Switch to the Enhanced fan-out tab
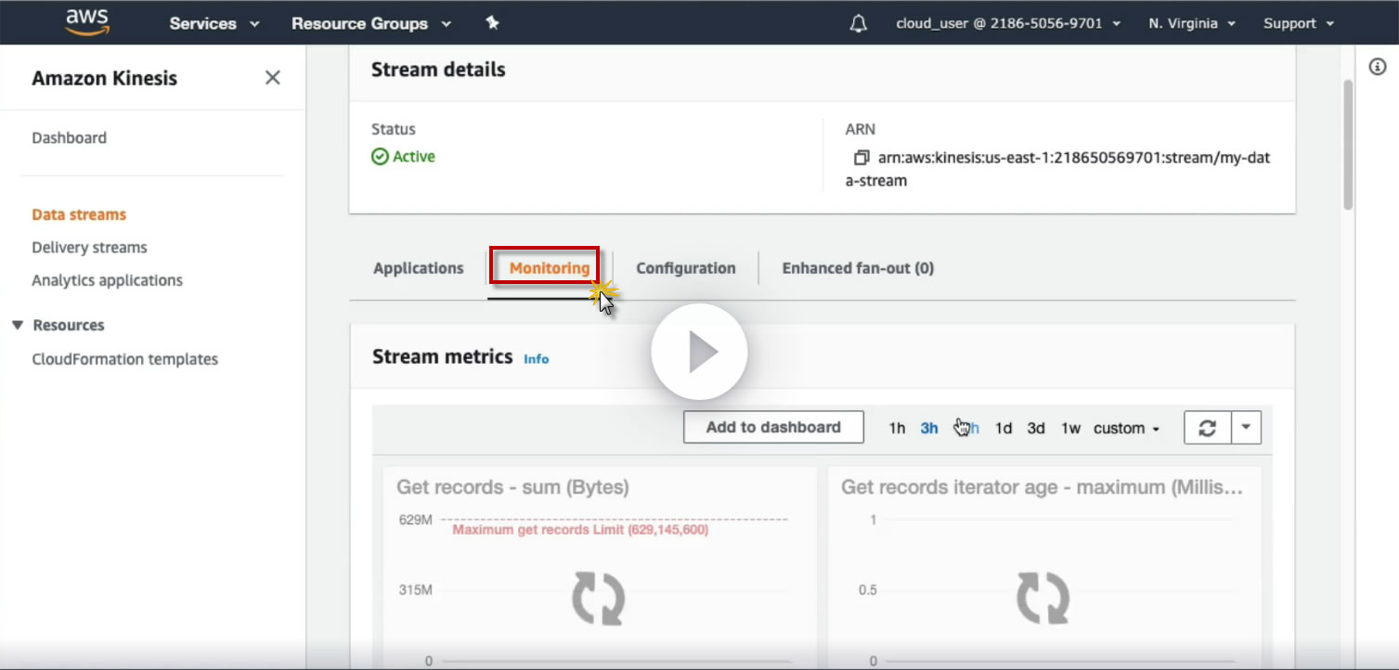Screen dimensions: 1399x670 (x=858, y=268)
